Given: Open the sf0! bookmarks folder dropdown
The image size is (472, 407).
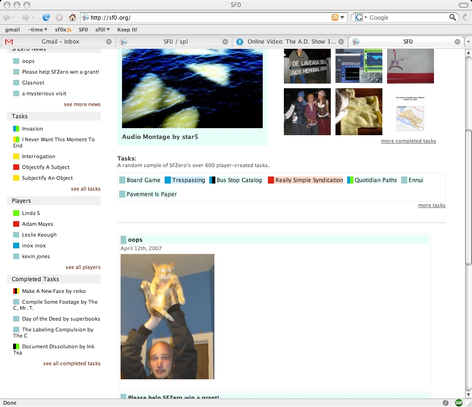Looking at the screenshot, I should [x=102, y=30].
